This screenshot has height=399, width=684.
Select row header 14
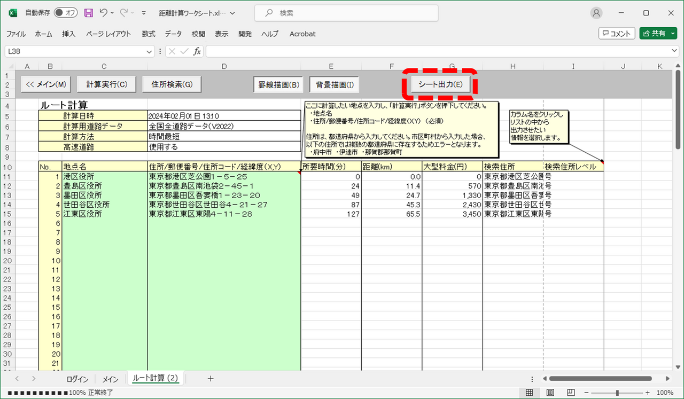[7, 204]
